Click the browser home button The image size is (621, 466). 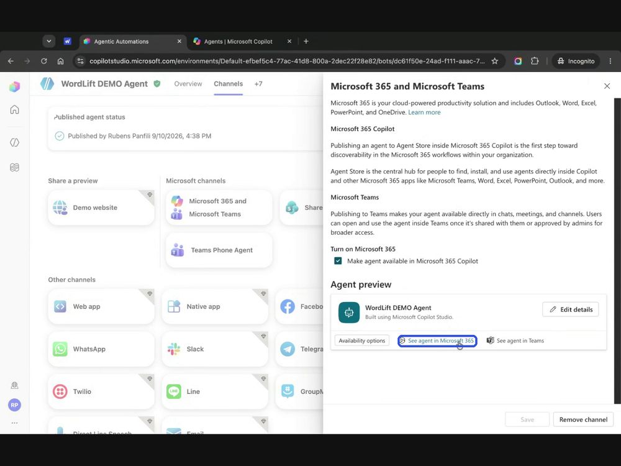(x=60, y=61)
